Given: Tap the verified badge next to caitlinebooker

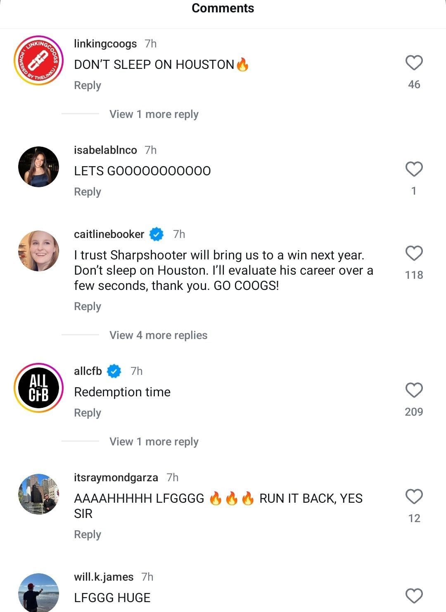Looking at the screenshot, I should pos(157,234).
